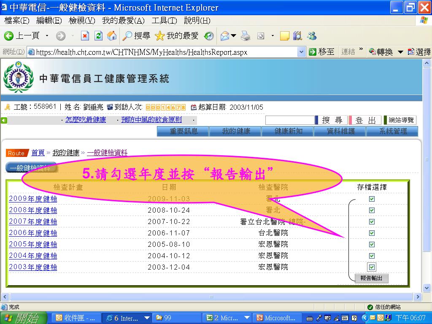Click the 選擇 toolbar icon
432x324 pixels.
pyautogui.click(x=419, y=52)
